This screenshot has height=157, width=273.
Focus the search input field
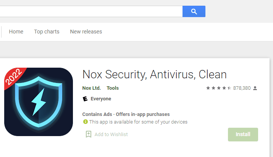tap(91, 11)
